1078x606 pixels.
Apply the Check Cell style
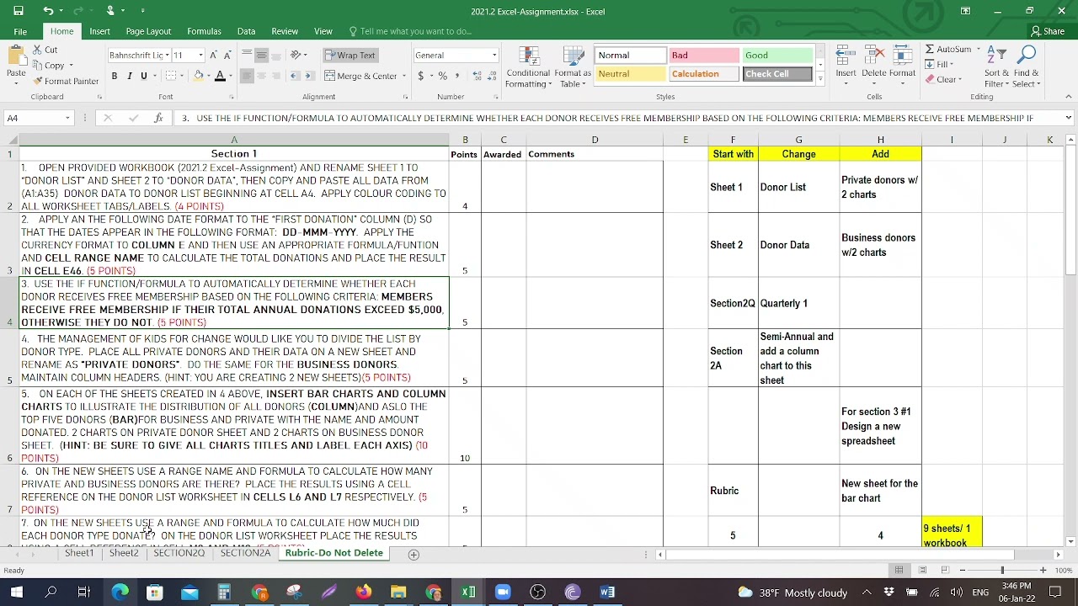point(777,74)
